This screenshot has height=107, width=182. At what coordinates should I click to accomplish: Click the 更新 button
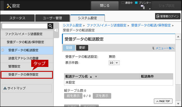[82, 48]
